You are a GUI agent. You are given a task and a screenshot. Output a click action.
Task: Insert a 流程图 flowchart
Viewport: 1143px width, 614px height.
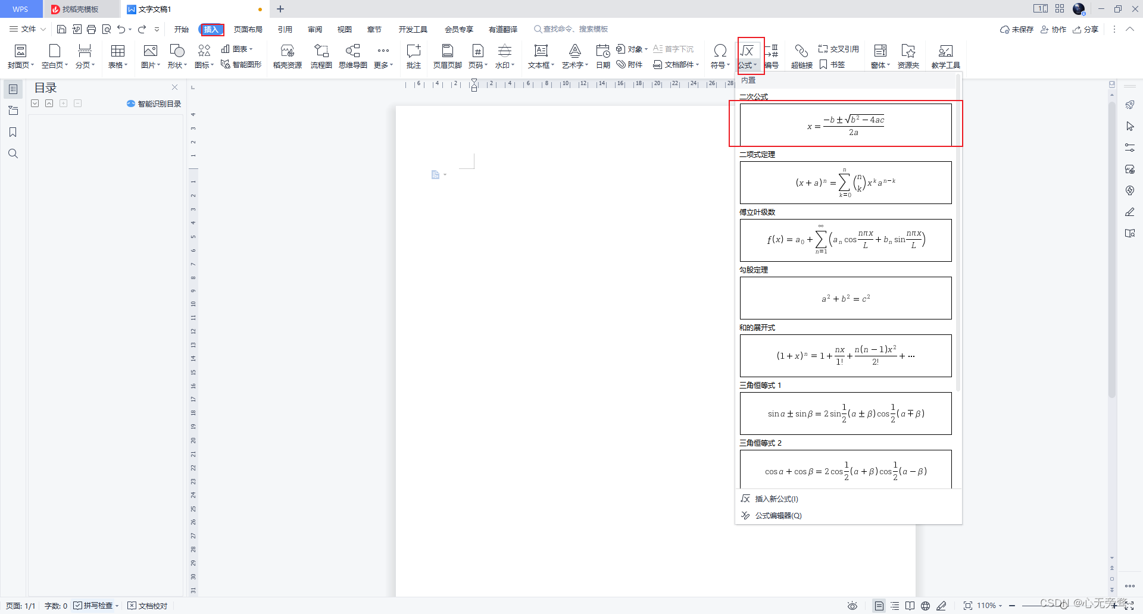321,57
